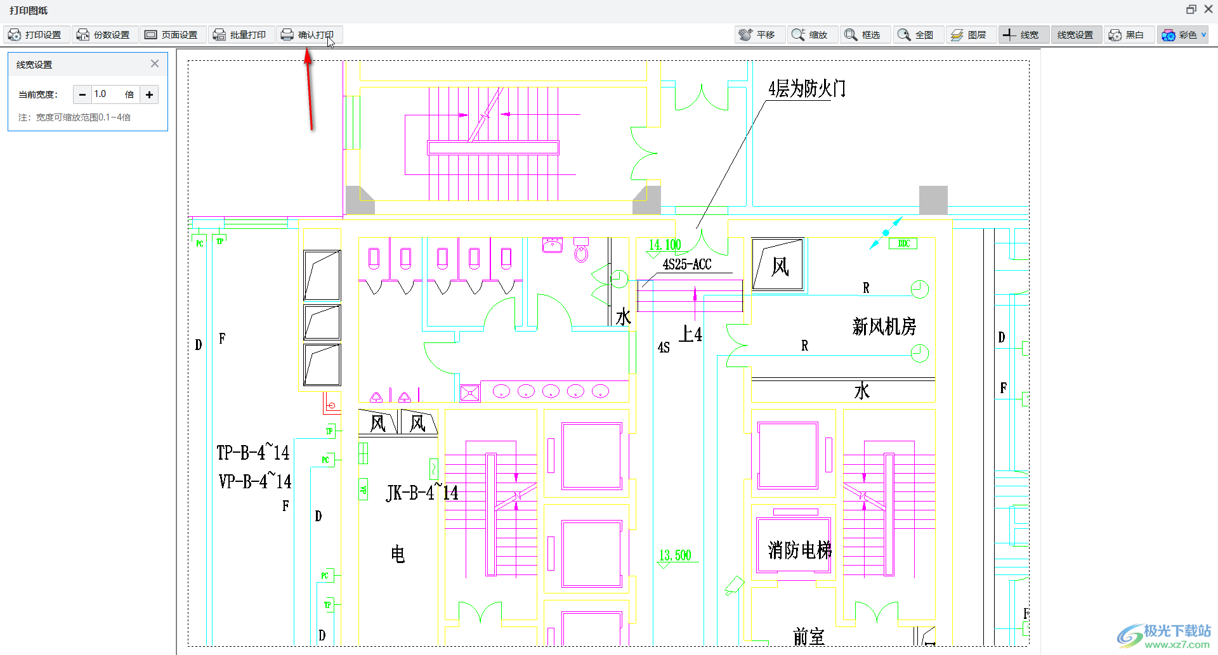This screenshot has height=655, width=1218.
Task: Click the TP-B-4~14 label
Action: (x=253, y=452)
